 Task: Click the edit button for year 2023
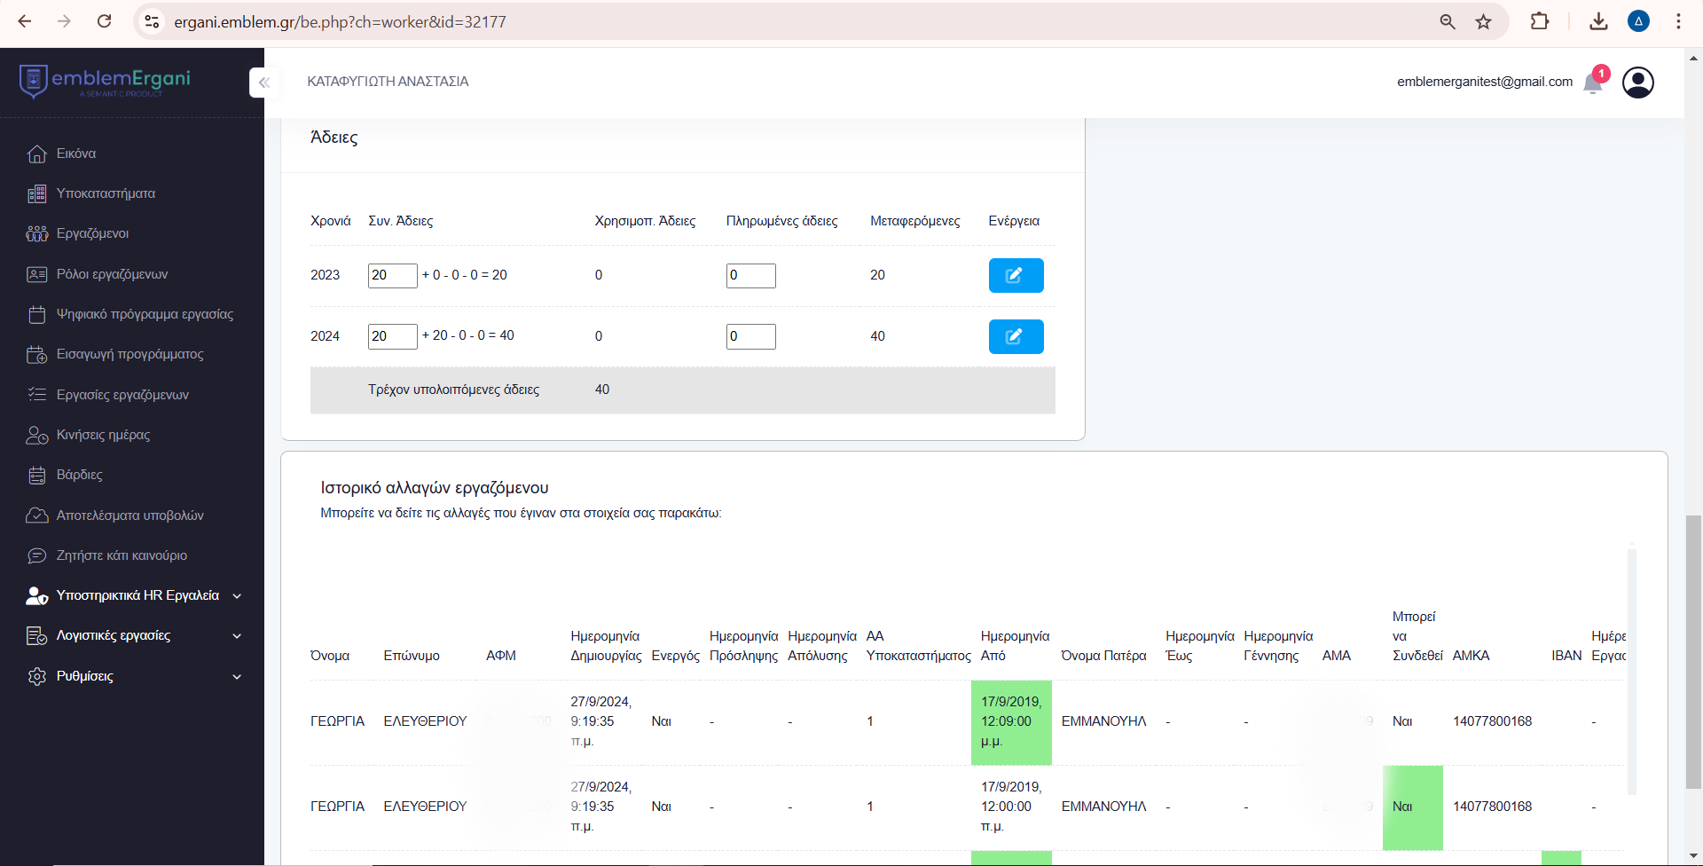click(1016, 275)
